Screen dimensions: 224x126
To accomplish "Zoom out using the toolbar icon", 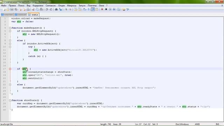I will click(70, 9).
